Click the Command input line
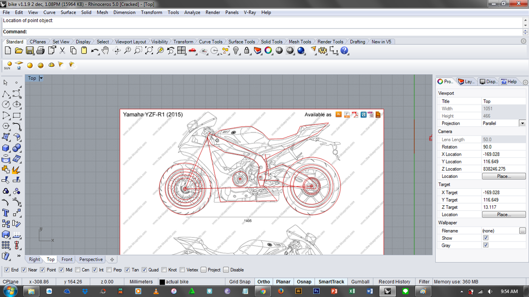529x297 pixels. click(x=262, y=31)
